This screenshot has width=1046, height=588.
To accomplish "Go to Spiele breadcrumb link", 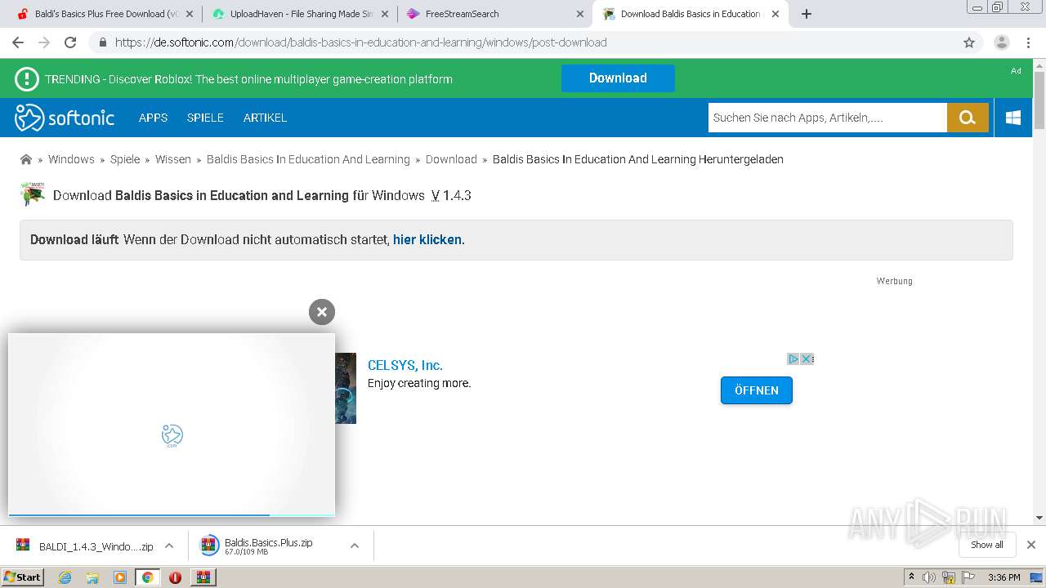I will point(125,159).
